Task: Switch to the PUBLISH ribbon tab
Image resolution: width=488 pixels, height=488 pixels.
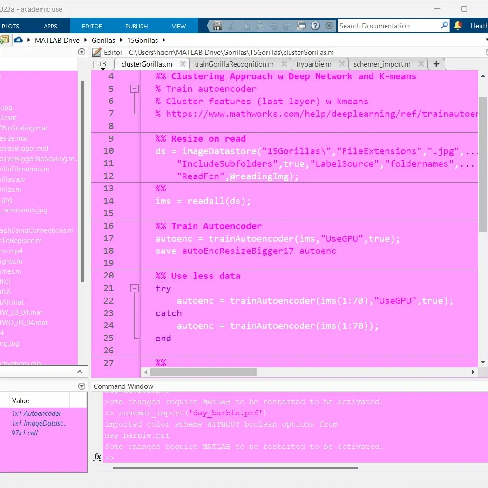Action: (x=136, y=27)
